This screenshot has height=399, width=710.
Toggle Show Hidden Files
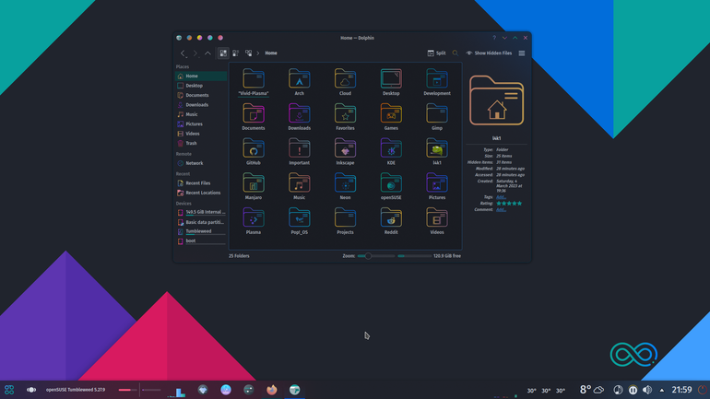[489, 53]
